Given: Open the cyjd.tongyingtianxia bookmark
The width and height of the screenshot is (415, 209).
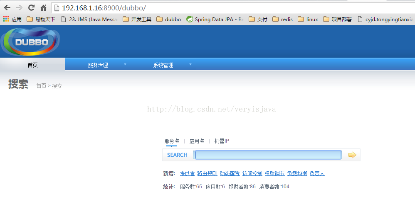Looking at the screenshot, I should (x=386, y=19).
